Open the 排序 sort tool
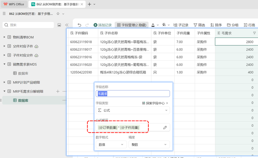This screenshot has width=258, height=158. pos(216,25)
